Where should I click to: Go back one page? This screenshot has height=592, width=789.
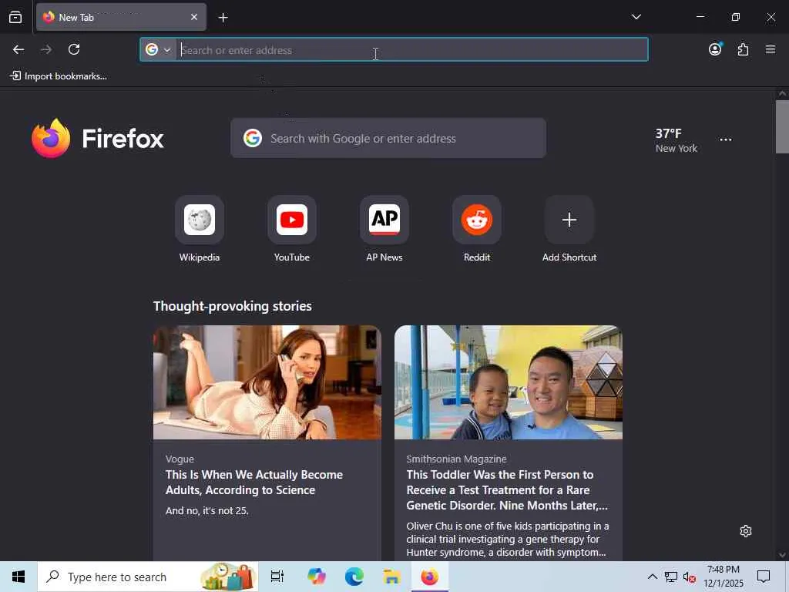[x=18, y=49]
